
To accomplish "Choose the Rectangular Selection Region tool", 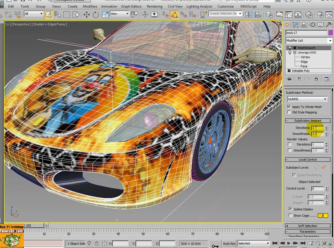I will 67,14.
